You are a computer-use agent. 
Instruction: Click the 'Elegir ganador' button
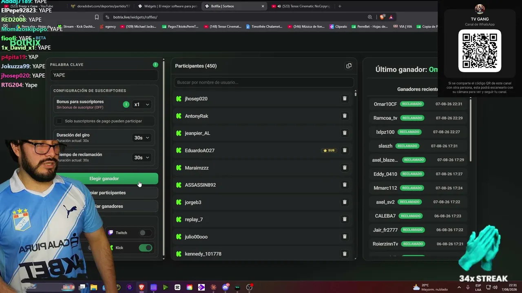pyautogui.click(x=104, y=179)
